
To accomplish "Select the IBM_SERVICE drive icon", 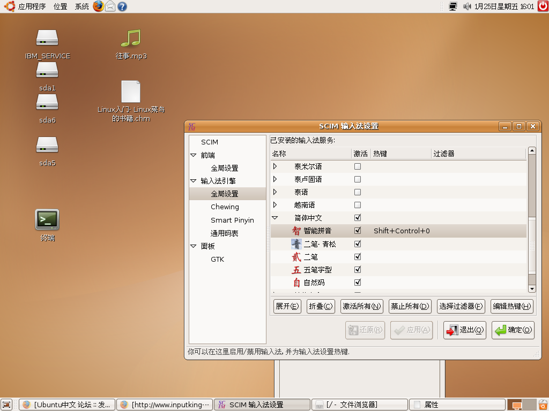I will pyautogui.click(x=47, y=38).
